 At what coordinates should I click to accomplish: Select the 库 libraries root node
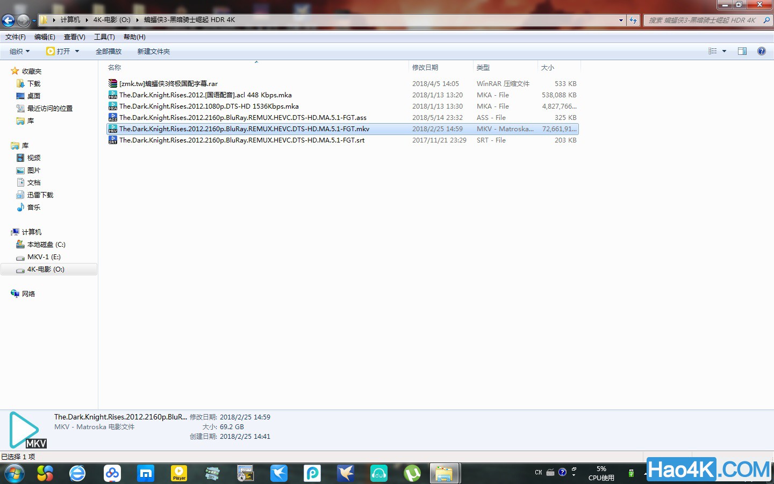pos(25,145)
